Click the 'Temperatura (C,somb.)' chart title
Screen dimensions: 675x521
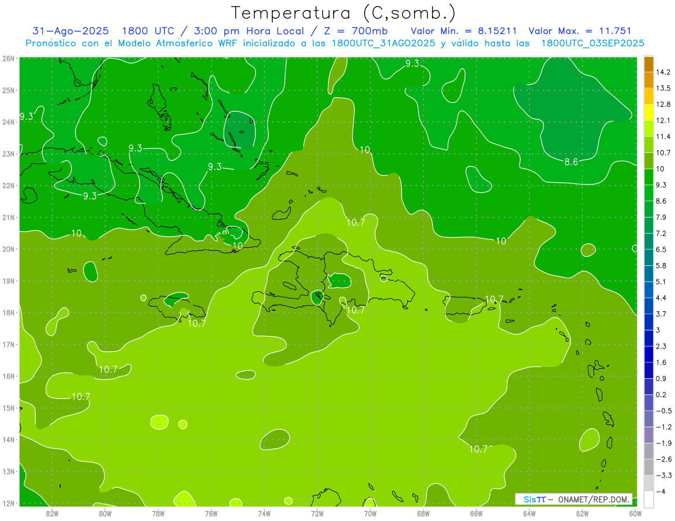343,13
